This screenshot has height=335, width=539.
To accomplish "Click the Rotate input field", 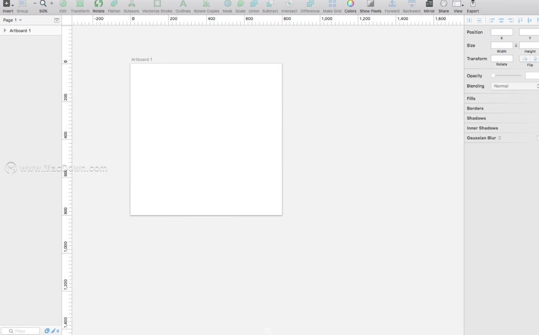I will (x=502, y=58).
